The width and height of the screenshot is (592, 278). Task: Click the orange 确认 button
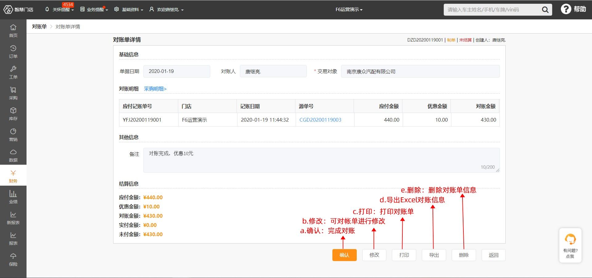click(x=344, y=255)
